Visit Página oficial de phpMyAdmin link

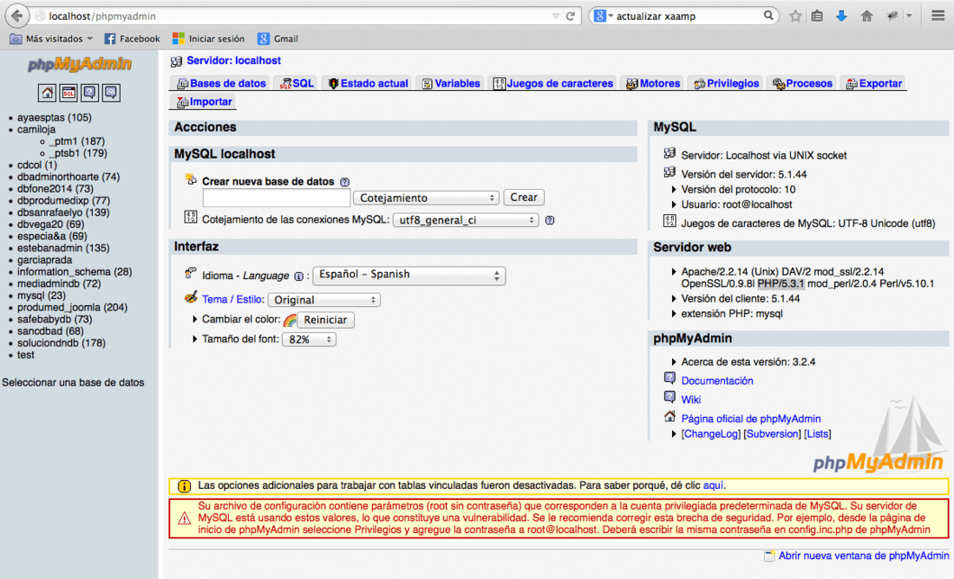(x=751, y=419)
